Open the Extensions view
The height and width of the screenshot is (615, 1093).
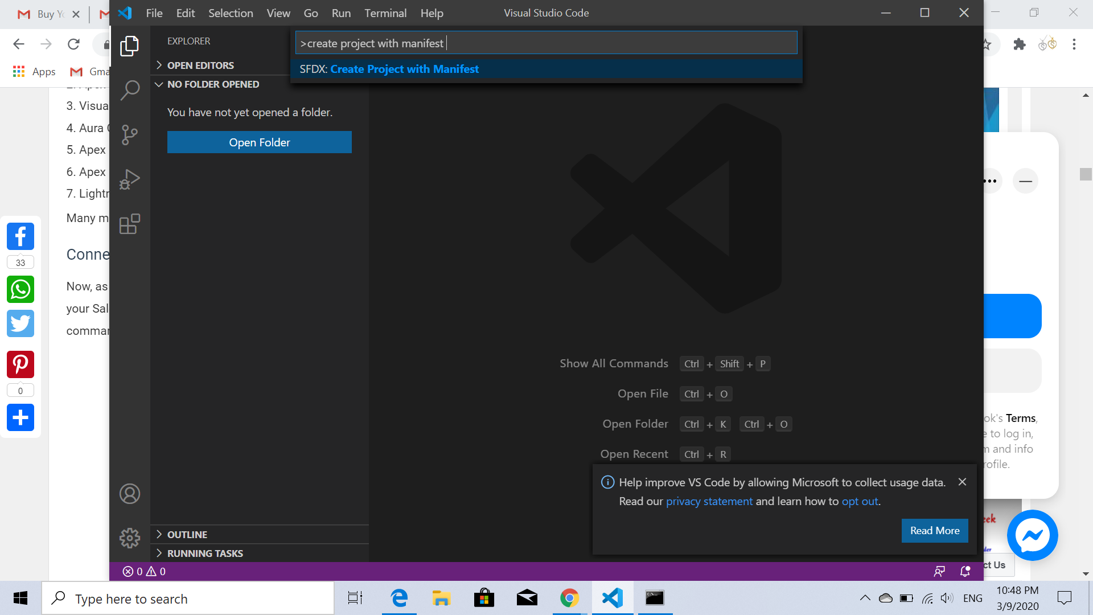tap(129, 224)
